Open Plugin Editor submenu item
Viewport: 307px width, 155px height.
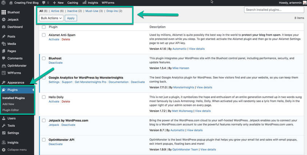click(11, 110)
